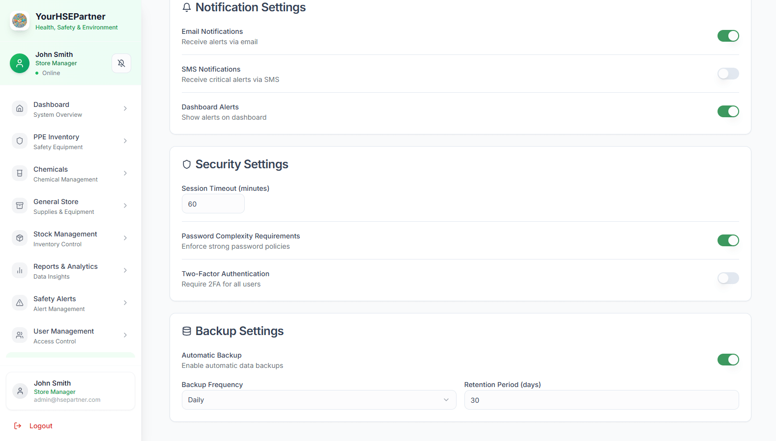Select the PPE Inventory shield icon

point(20,141)
